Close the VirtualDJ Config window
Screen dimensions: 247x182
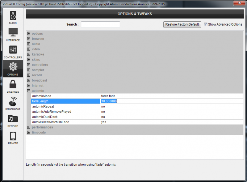click(x=239, y=3)
